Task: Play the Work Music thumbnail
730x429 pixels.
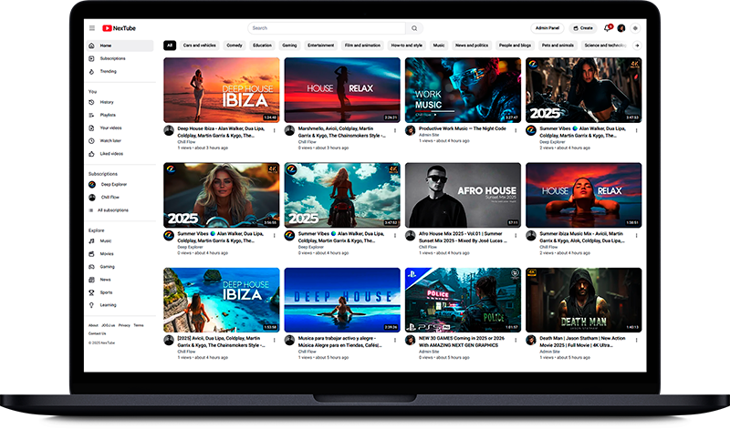Action: pos(463,90)
